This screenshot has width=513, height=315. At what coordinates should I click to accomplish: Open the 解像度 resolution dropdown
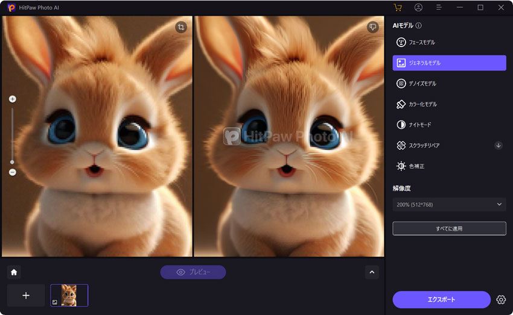449,204
